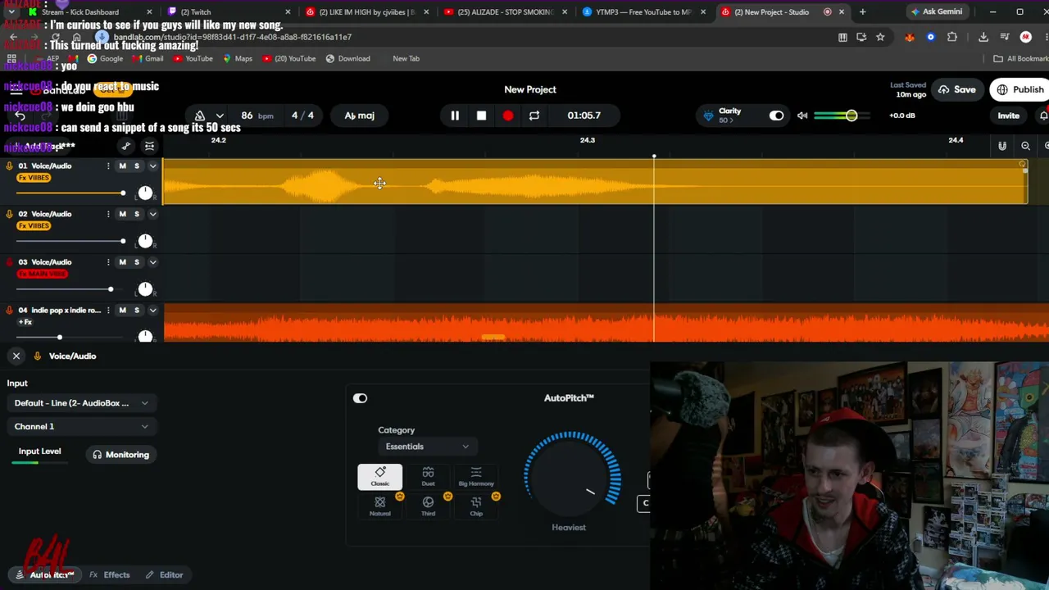Close the Voice/Audio bottom panel
The height and width of the screenshot is (590, 1049).
16,356
